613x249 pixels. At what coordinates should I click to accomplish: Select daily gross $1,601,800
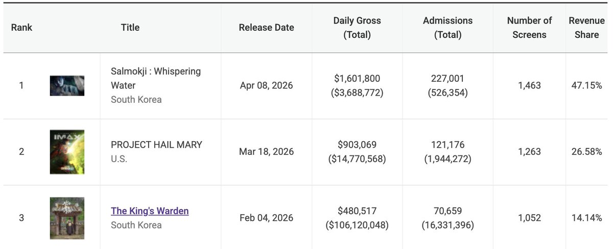tap(357, 79)
